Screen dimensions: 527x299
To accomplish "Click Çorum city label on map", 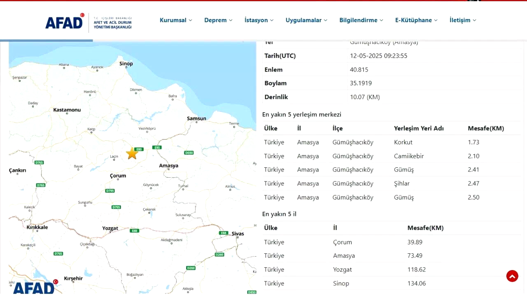I will click(118, 176).
